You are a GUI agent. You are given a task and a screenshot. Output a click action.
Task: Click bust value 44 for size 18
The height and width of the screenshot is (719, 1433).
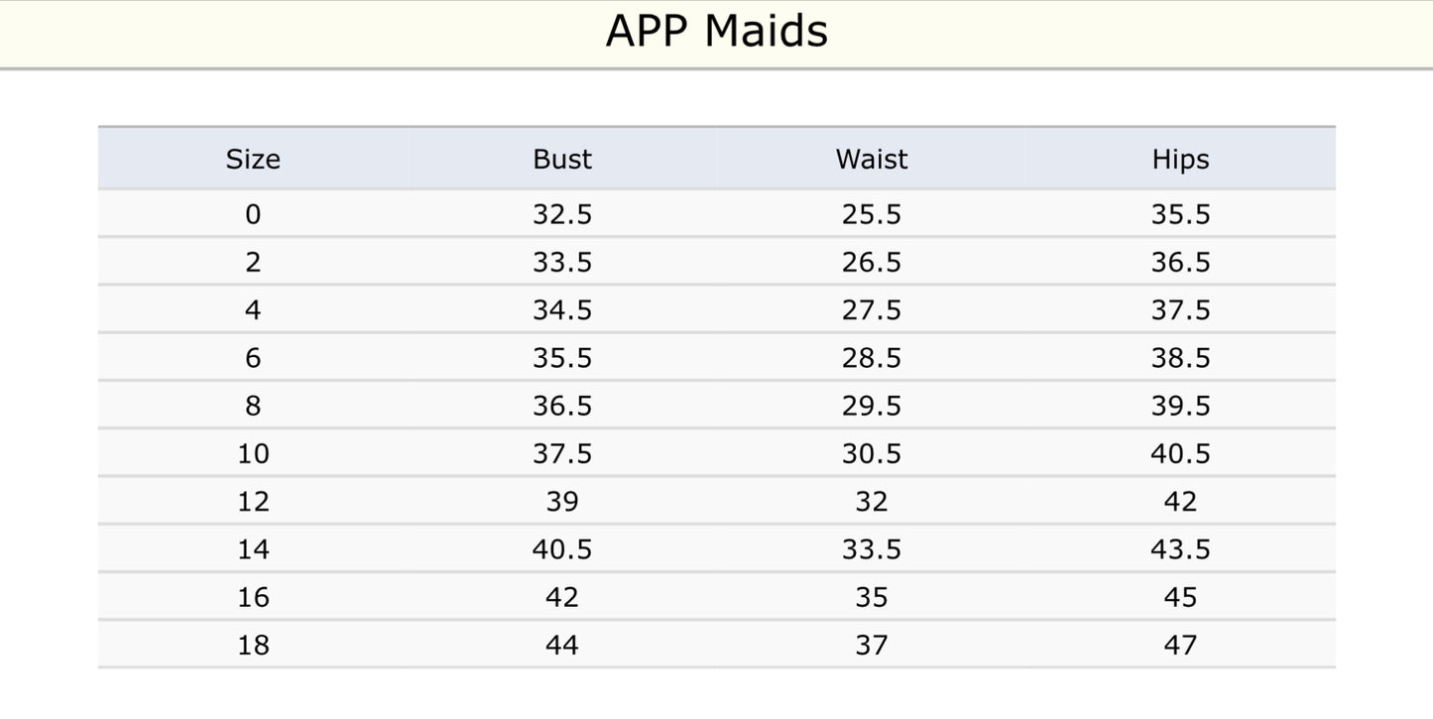coord(562,646)
